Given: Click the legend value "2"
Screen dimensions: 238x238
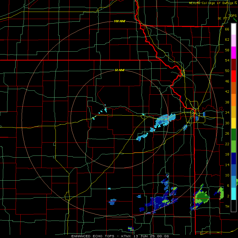Looking at the screenshot, I should (x=228, y=196).
